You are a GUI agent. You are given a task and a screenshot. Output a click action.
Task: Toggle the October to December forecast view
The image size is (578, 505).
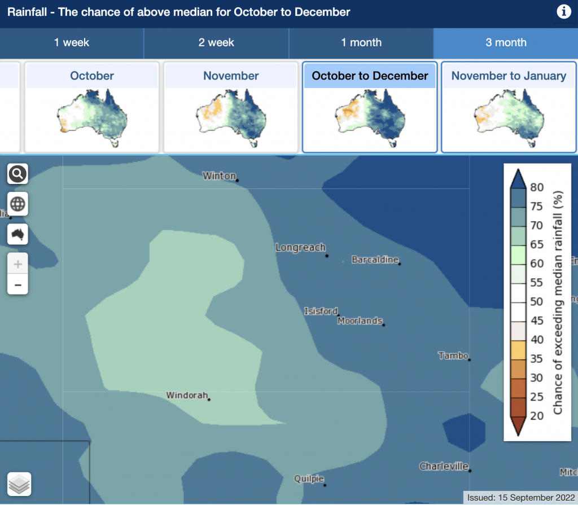[x=370, y=107]
